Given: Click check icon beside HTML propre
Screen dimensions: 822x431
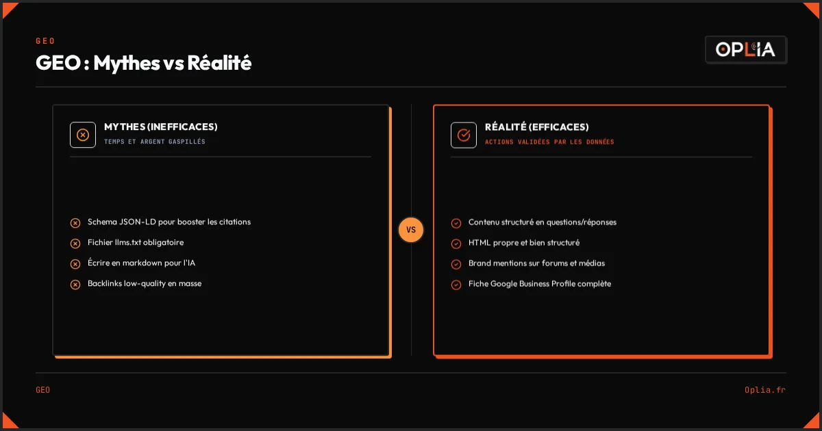Looking at the screenshot, I should (x=456, y=244).
